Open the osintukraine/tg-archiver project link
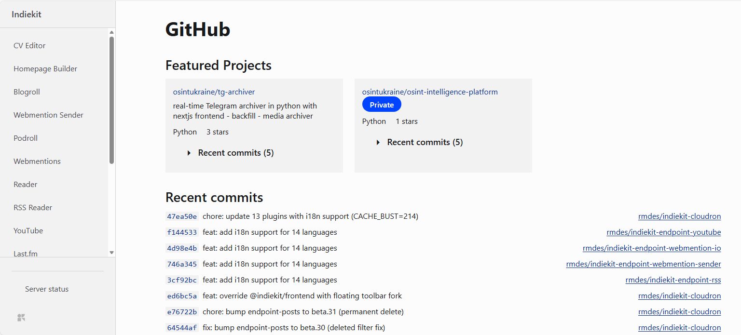 [214, 92]
